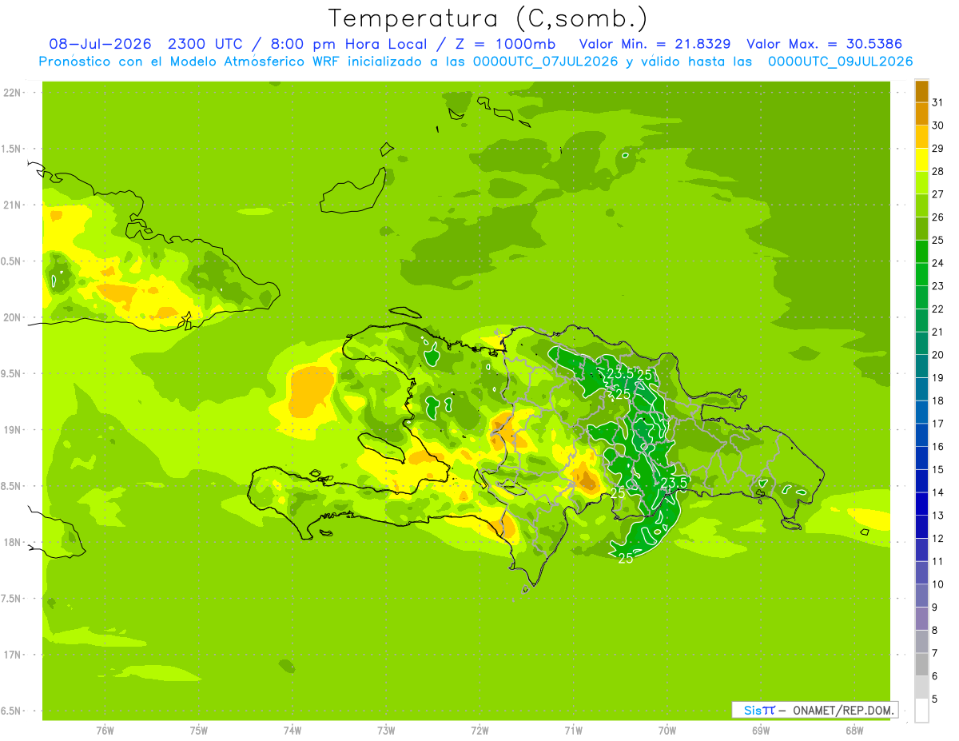The image size is (959, 741).
Task: Pick the light grey colorbar segment between 5 and 6
Action: tap(921, 687)
